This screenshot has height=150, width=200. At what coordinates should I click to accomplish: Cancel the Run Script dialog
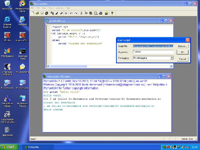182,59
